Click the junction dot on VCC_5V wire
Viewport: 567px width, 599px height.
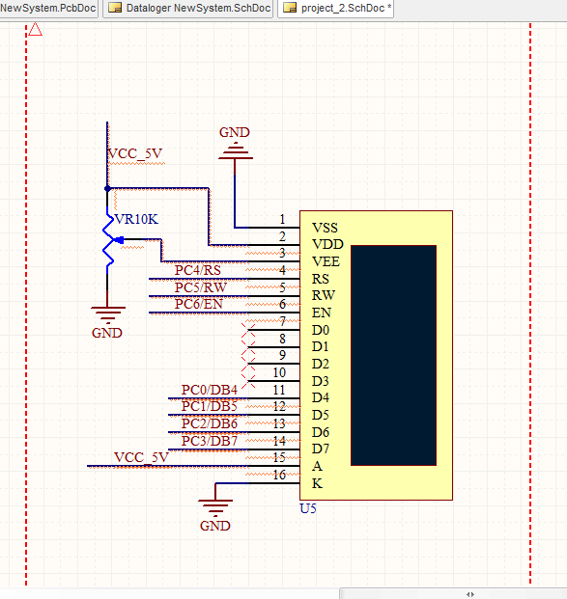(107, 188)
